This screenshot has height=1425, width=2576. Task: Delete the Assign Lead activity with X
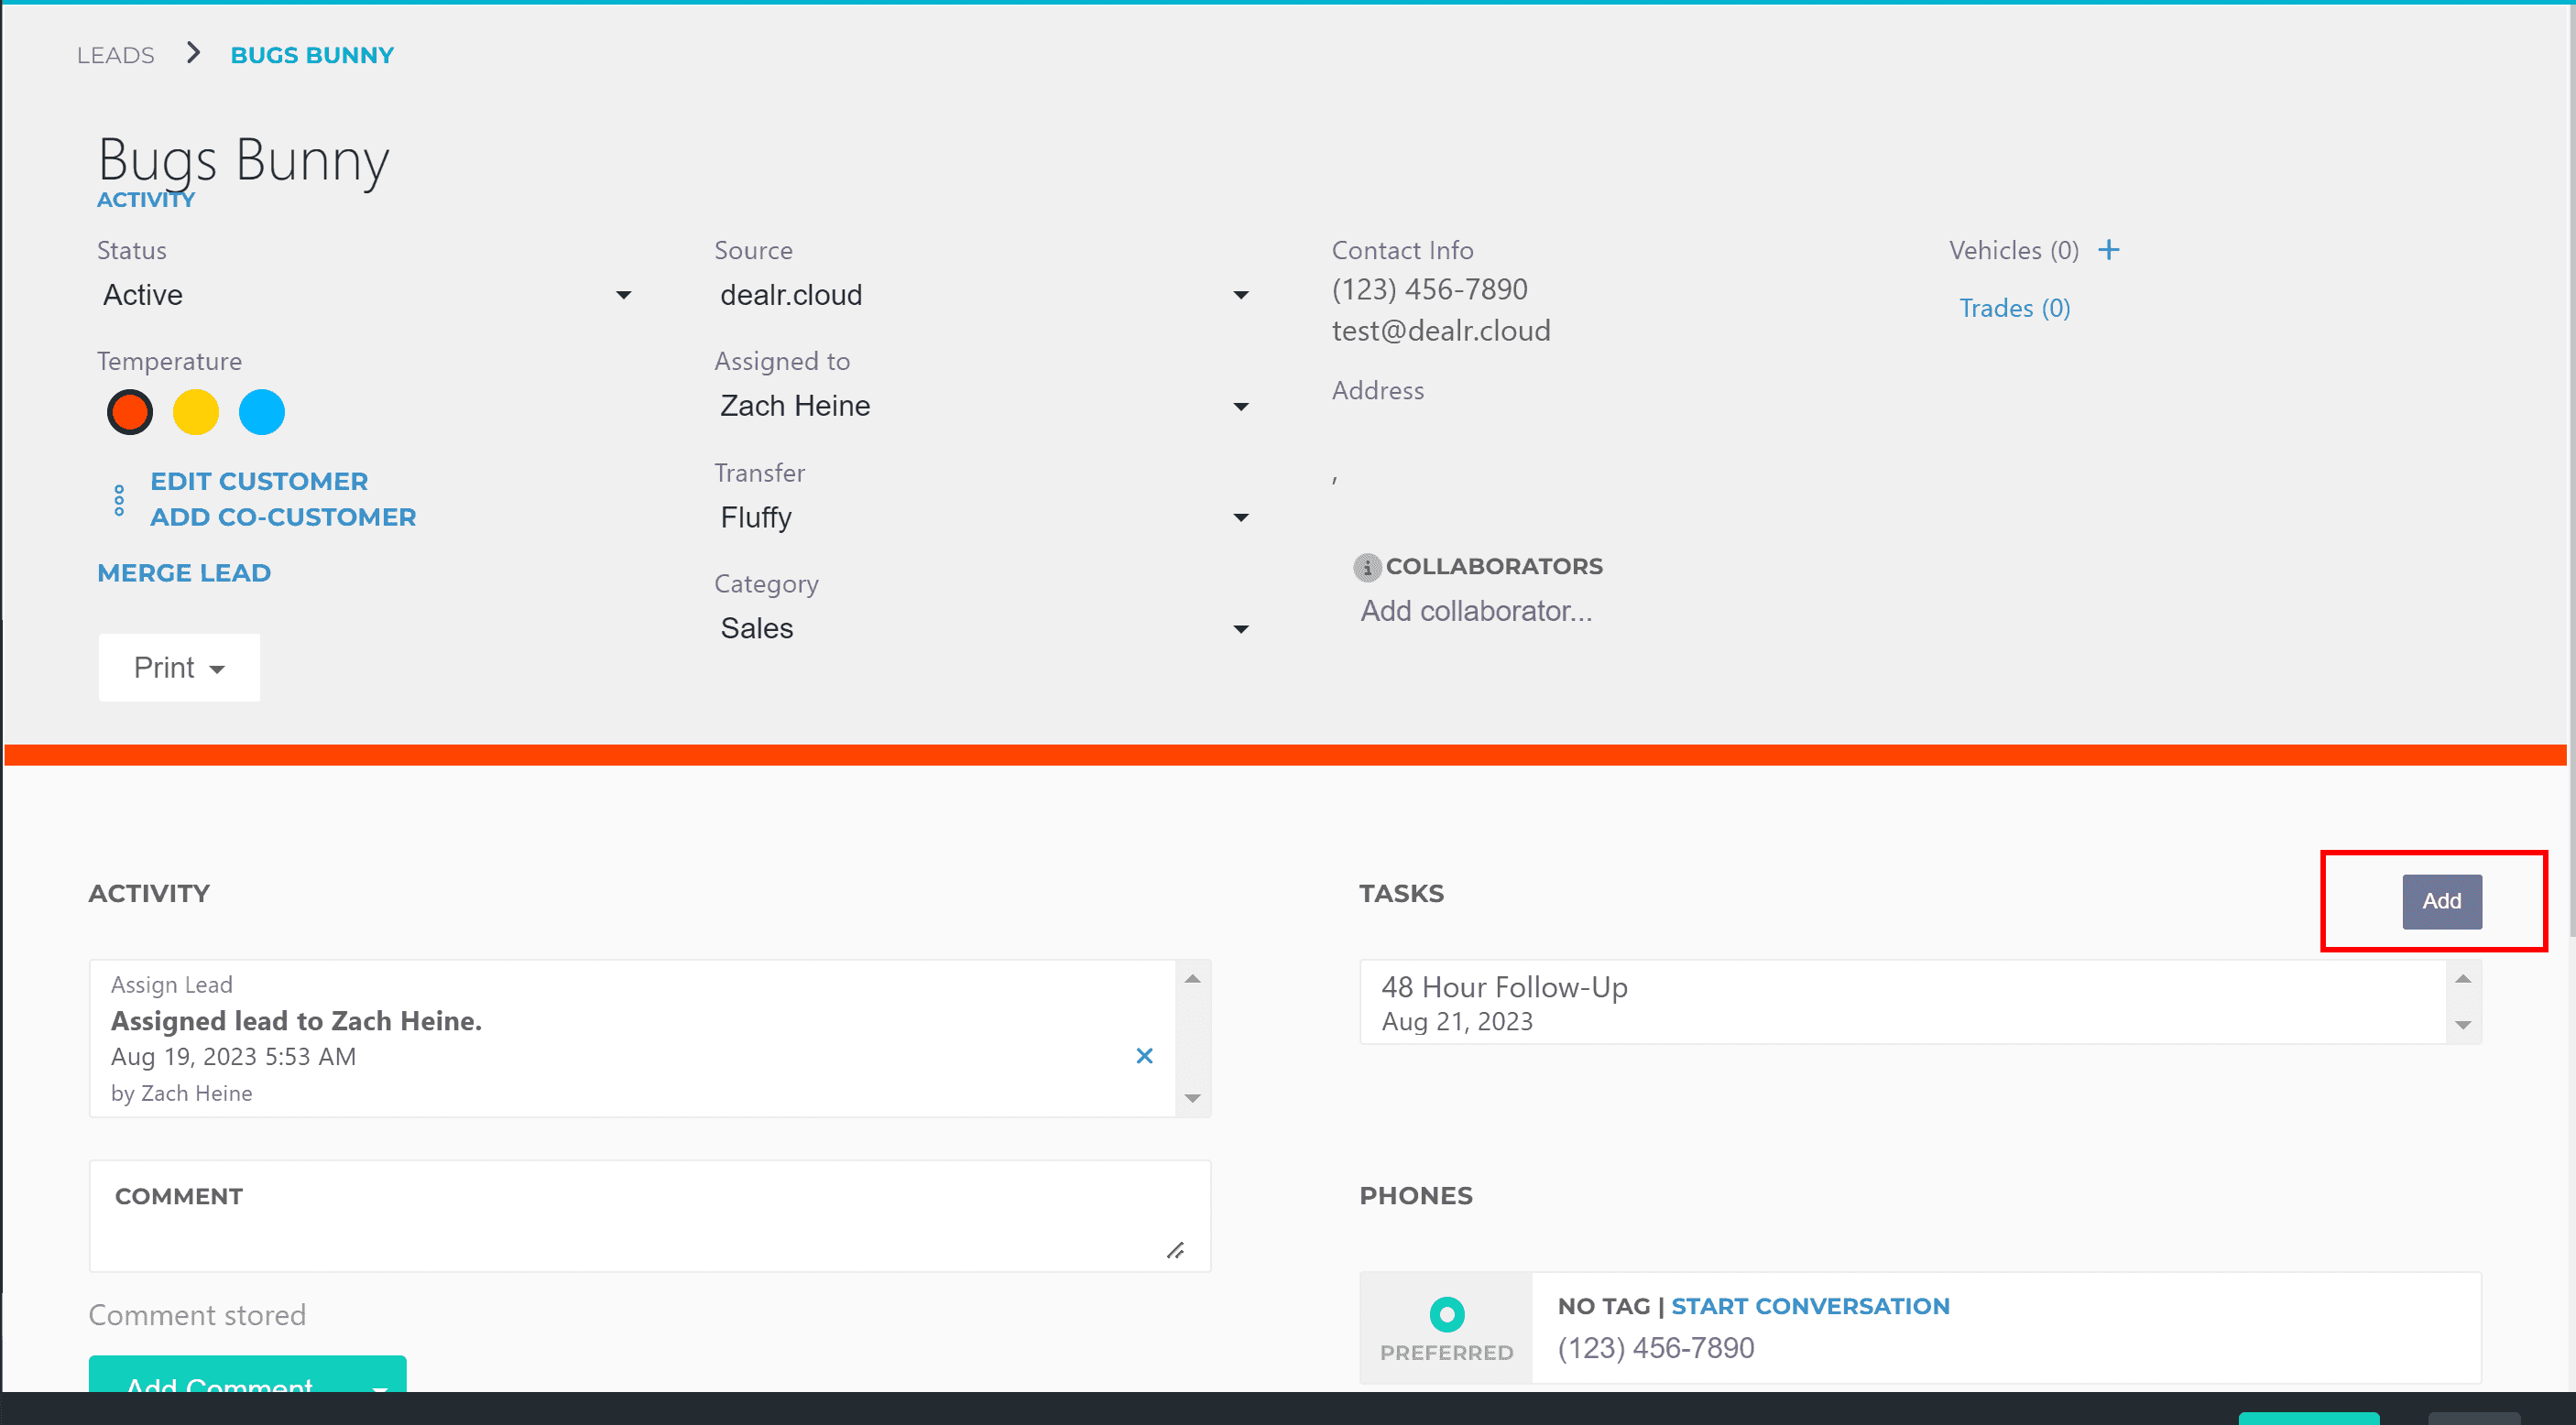1144,1056
